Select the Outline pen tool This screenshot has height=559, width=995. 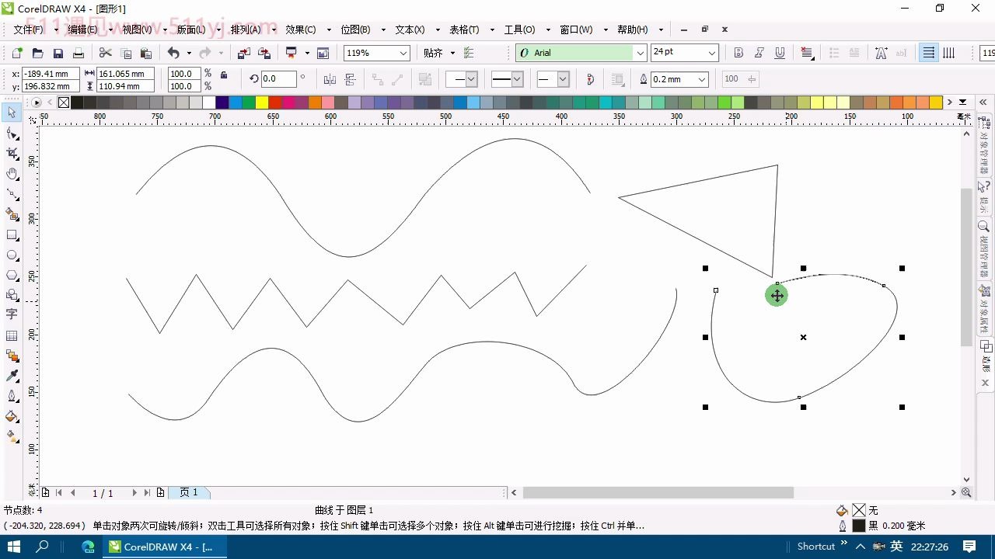12,396
